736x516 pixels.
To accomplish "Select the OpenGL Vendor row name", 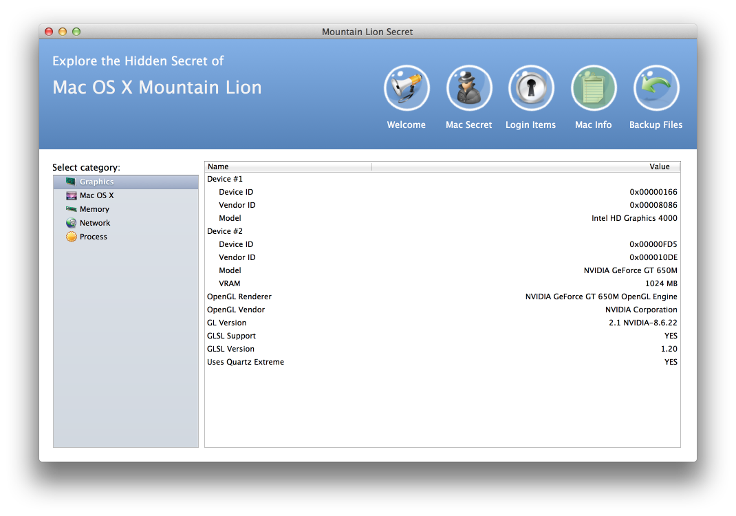I will tap(236, 310).
